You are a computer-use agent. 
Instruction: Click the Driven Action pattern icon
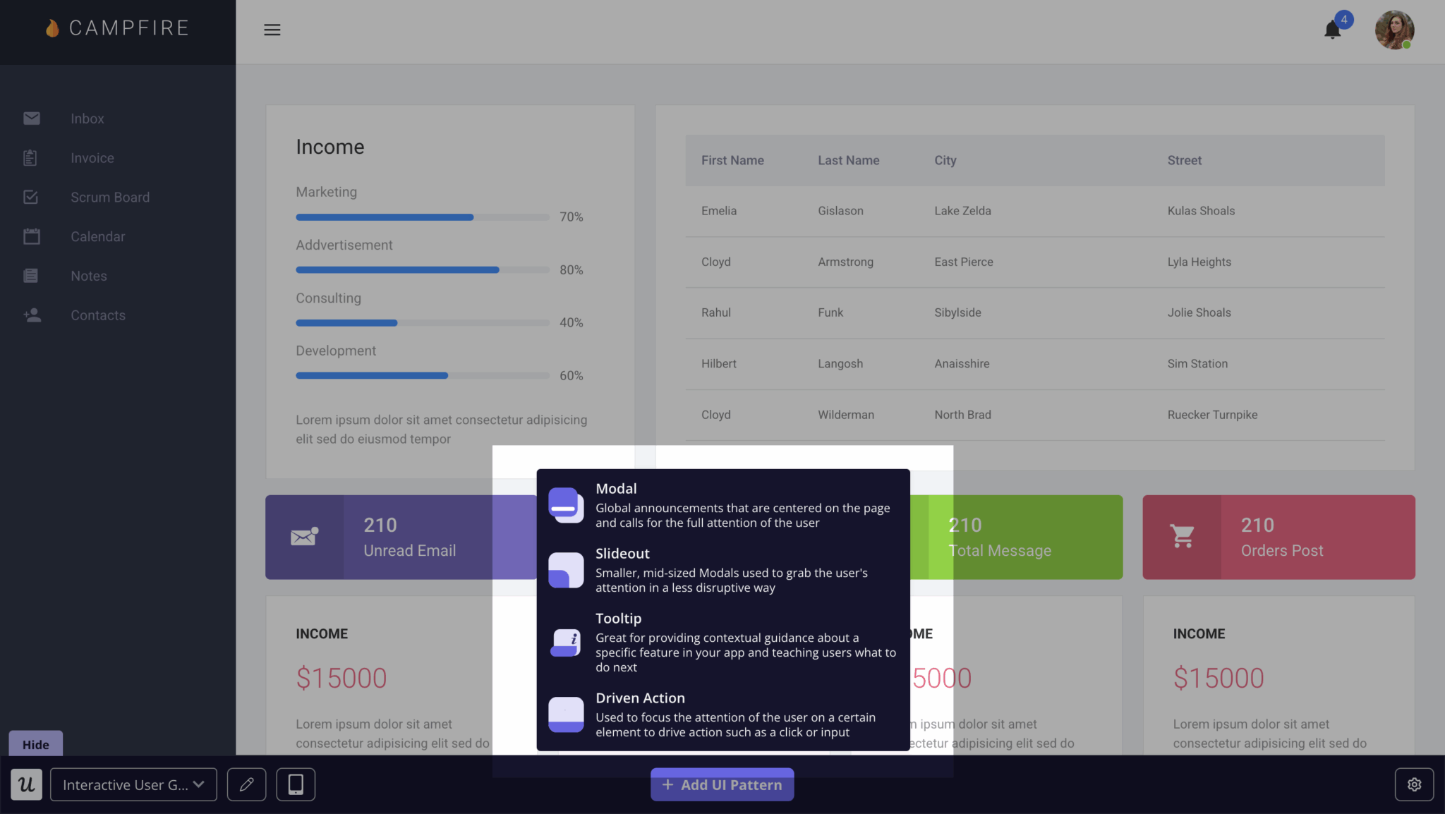tap(565, 714)
